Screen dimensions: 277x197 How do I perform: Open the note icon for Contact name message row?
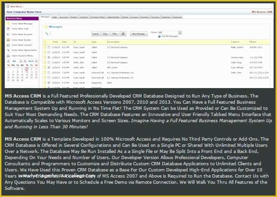(45, 57)
